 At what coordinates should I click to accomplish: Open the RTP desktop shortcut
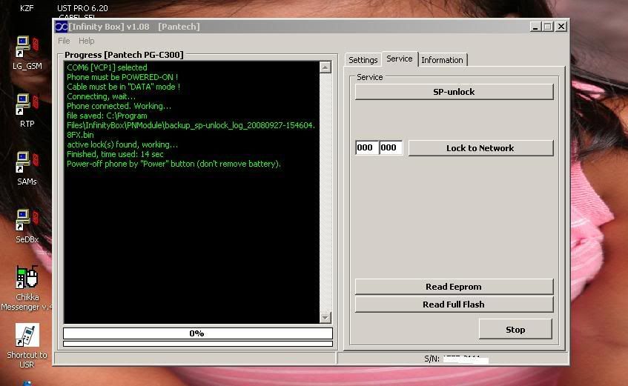coord(26,106)
